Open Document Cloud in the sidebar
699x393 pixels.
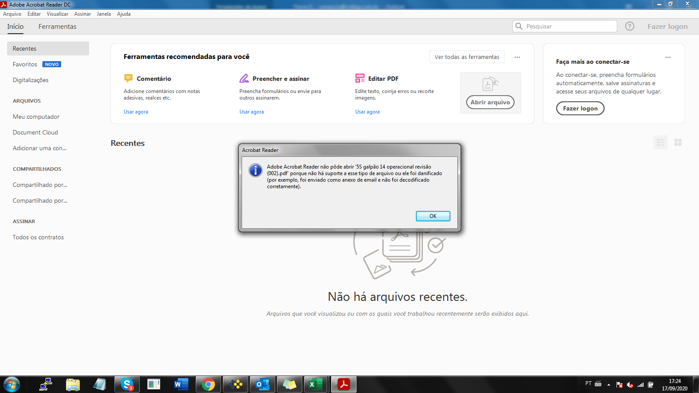(35, 132)
